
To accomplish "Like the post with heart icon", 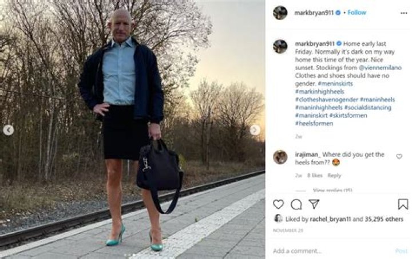I will pos(278,204).
